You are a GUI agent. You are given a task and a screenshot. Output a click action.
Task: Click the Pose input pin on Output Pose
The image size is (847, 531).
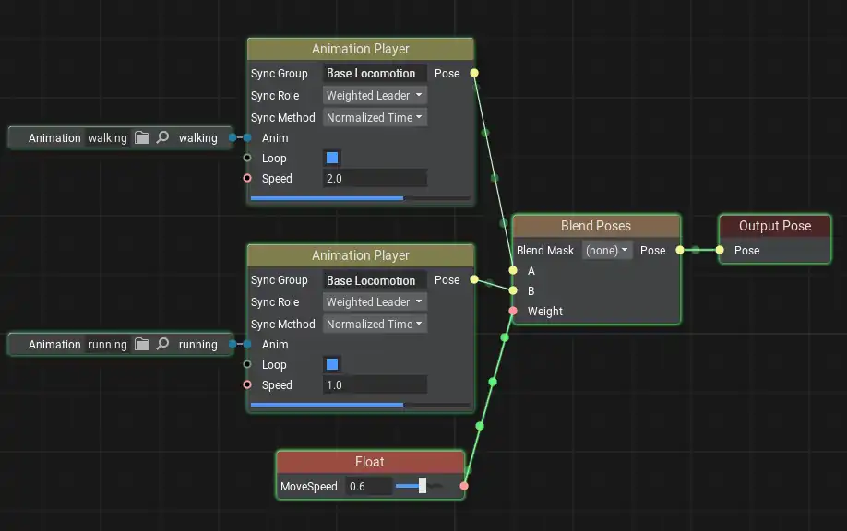[x=720, y=250]
